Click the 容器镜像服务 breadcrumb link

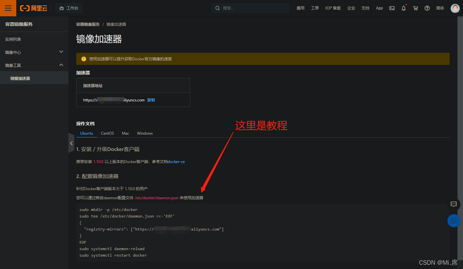(x=88, y=24)
